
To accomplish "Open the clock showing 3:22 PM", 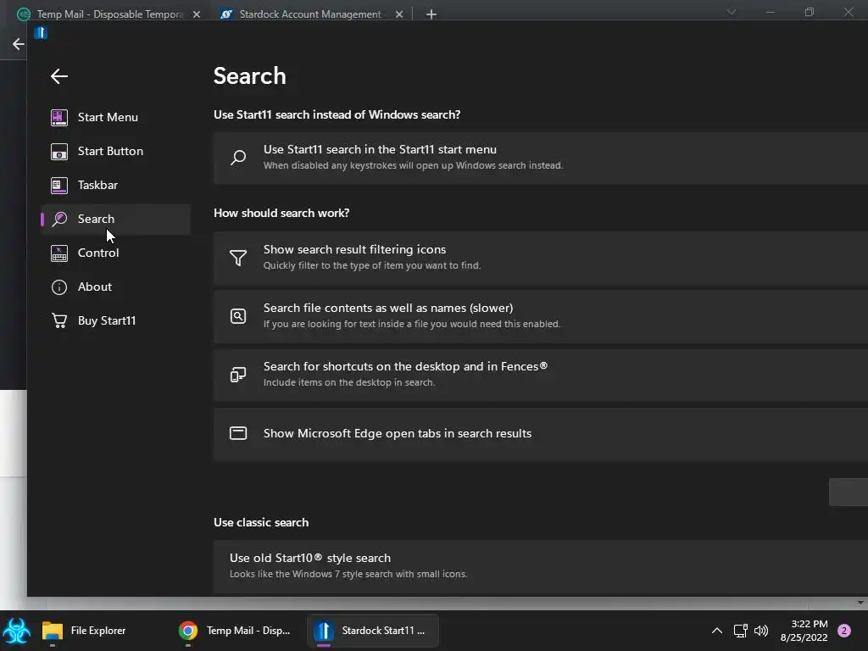I will pyautogui.click(x=804, y=631).
